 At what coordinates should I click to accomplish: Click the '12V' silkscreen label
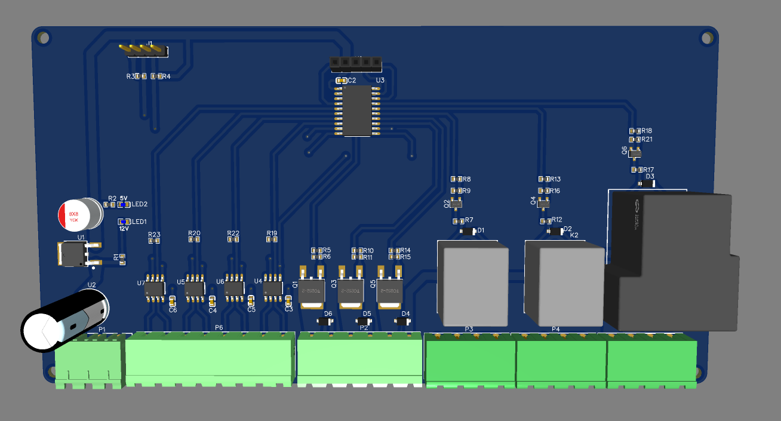point(124,228)
